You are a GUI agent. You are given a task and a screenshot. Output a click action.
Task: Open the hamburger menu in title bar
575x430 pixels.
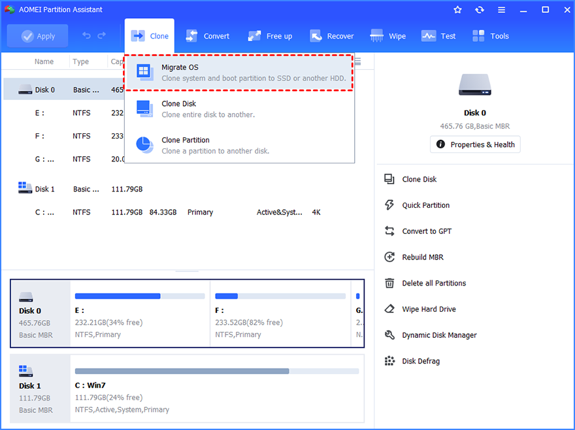pyautogui.click(x=501, y=10)
